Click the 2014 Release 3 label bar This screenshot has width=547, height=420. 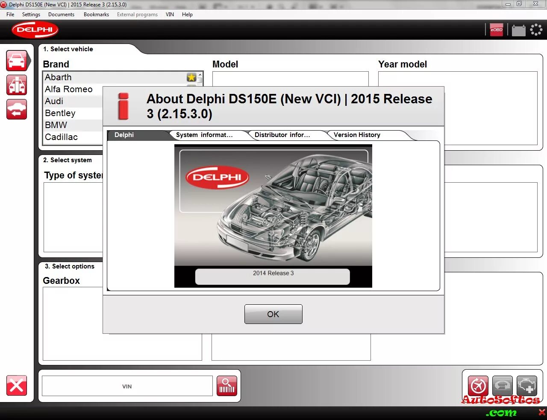(273, 276)
